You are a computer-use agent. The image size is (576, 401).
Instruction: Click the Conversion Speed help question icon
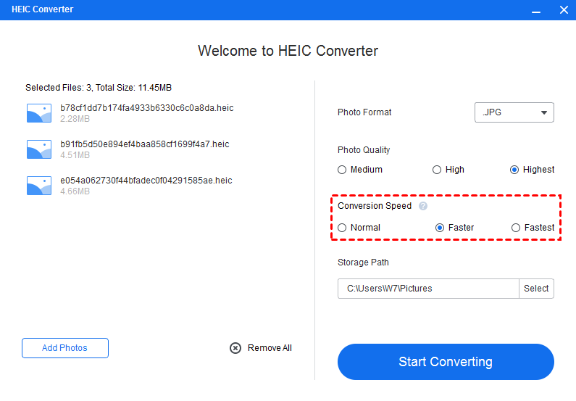(423, 206)
